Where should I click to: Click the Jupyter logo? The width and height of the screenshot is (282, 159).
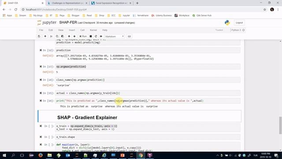coord(47,23)
